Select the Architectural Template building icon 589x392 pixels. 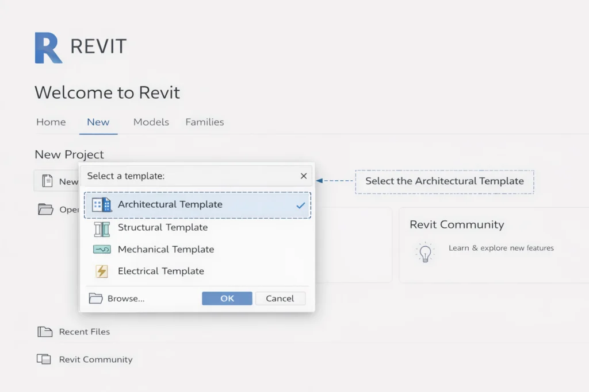point(102,204)
